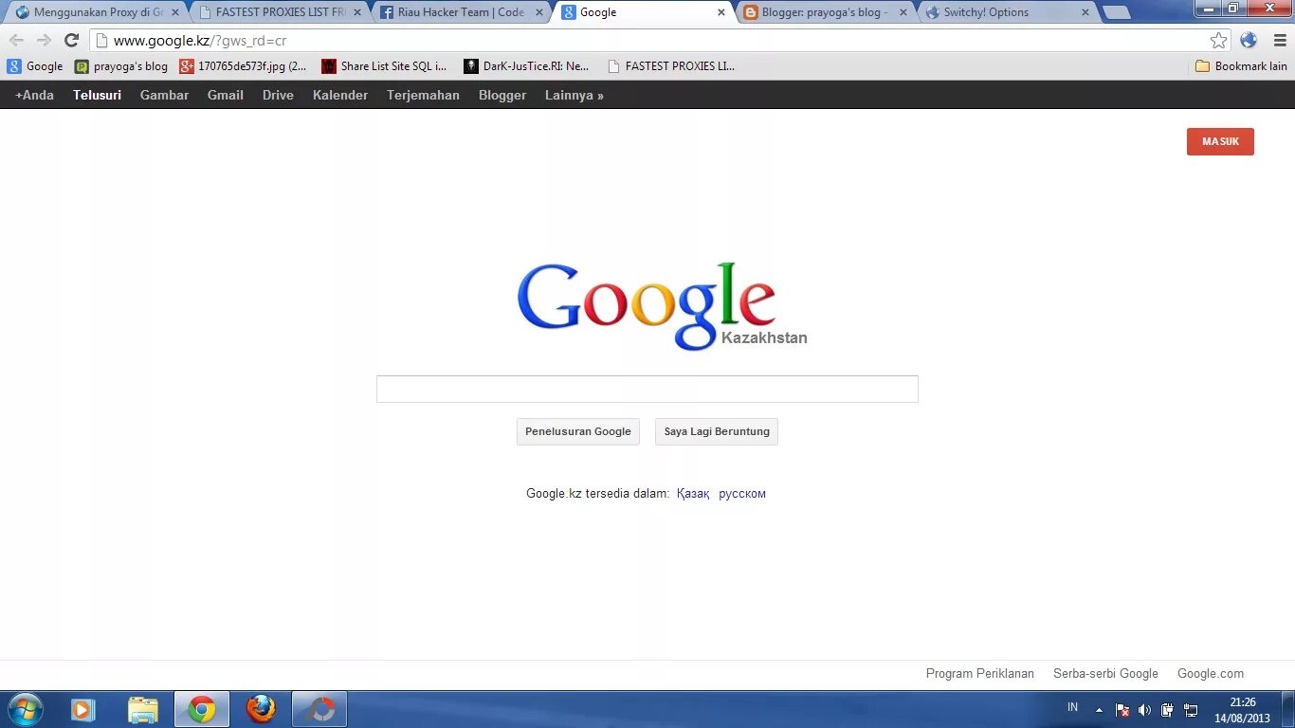Open Windows Explorer folder from taskbar
This screenshot has height=728, width=1295.
[x=143, y=709]
